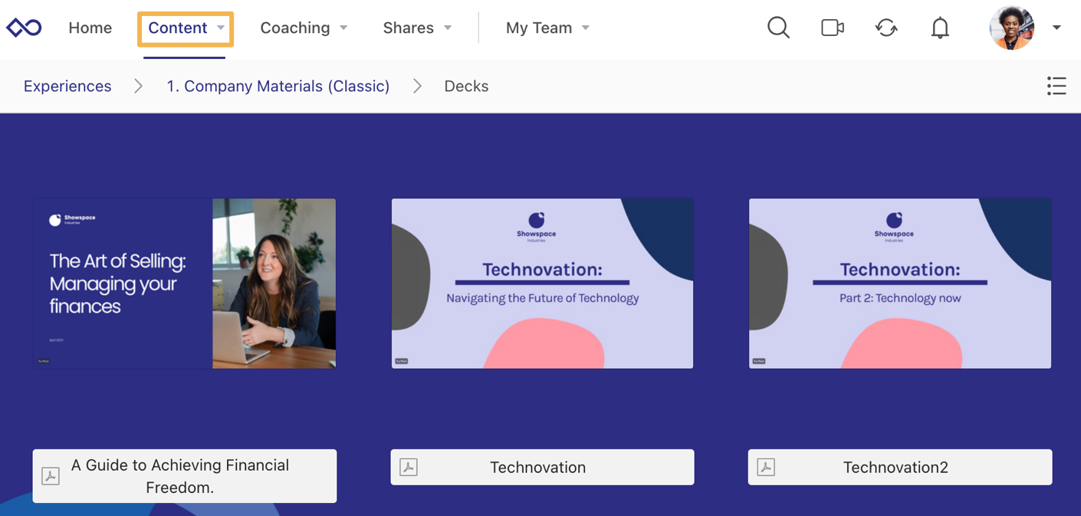The image size is (1081, 516).
Task: Open the Company Materials (Classic) breadcrumb
Action: pos(278,86)
